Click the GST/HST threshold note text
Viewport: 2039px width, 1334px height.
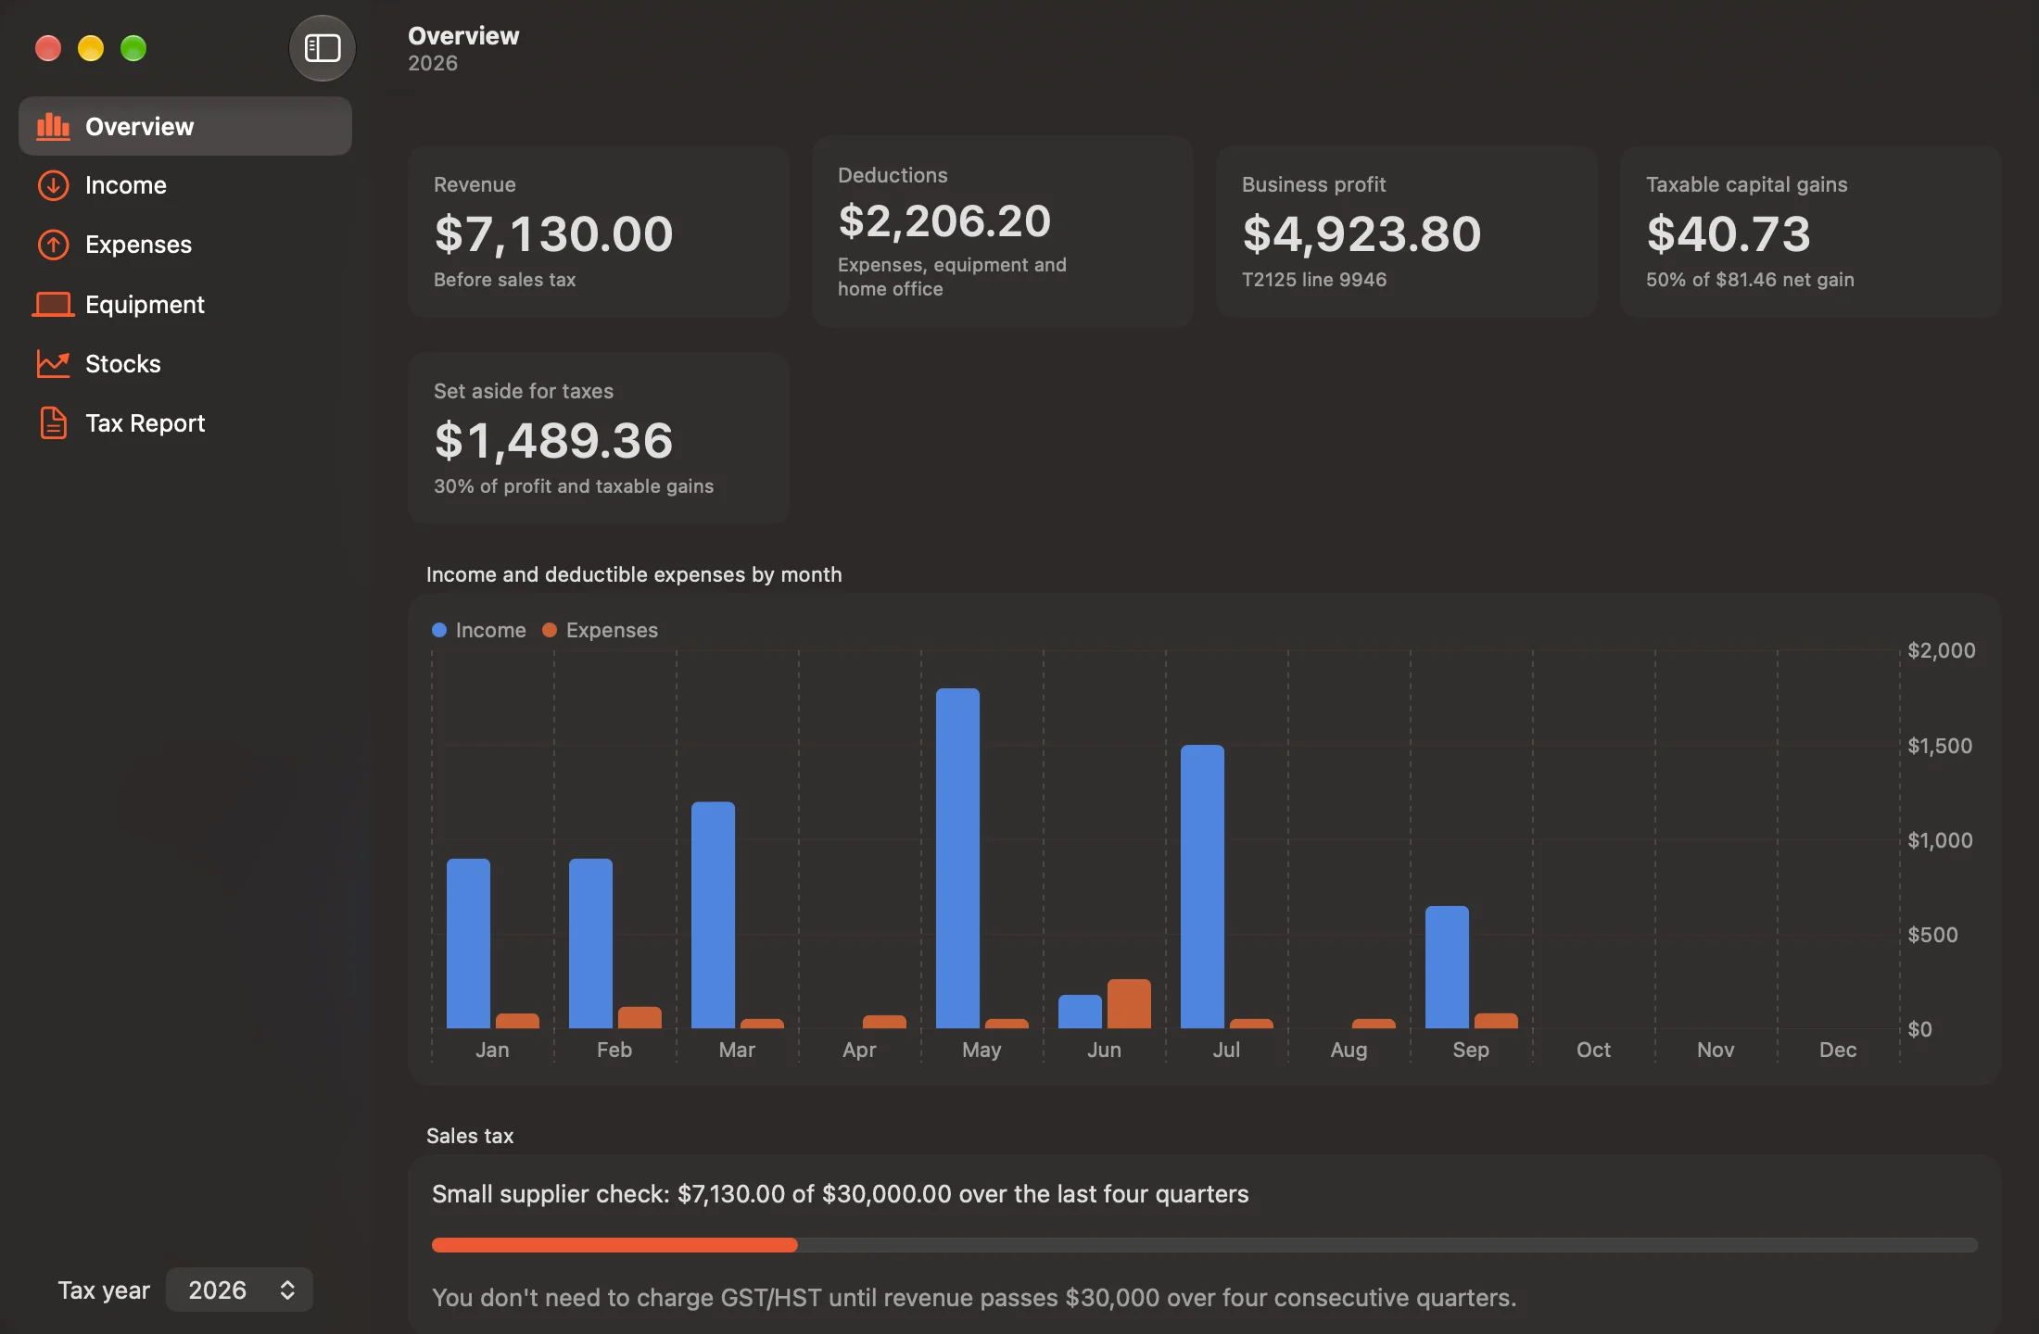pos(974,1298)
